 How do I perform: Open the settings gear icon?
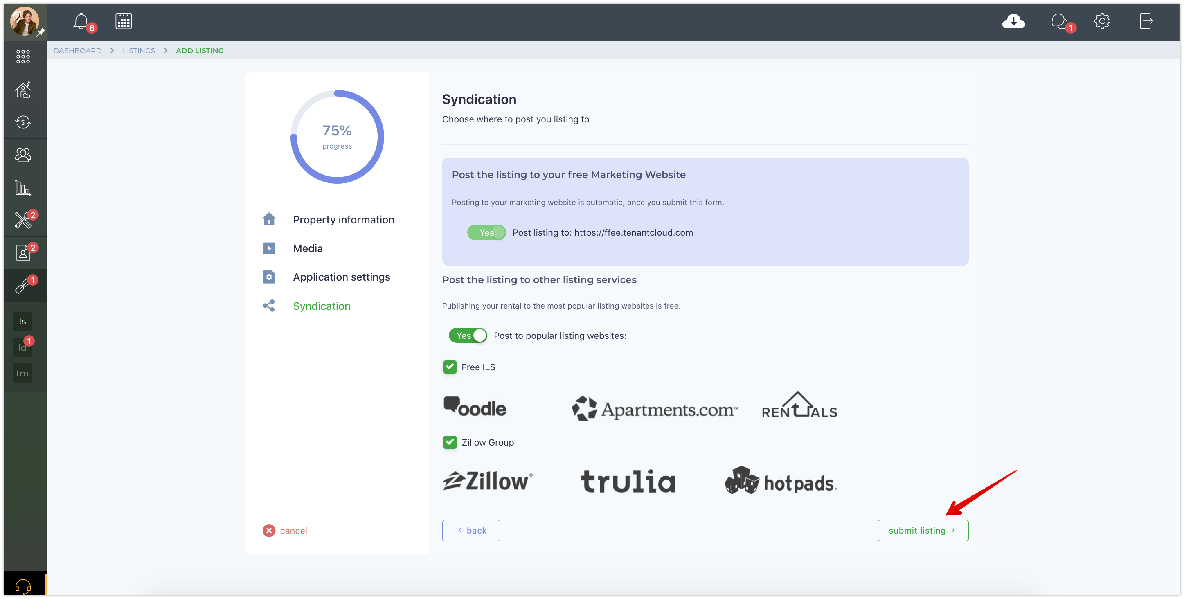[x=1102, y=21]
